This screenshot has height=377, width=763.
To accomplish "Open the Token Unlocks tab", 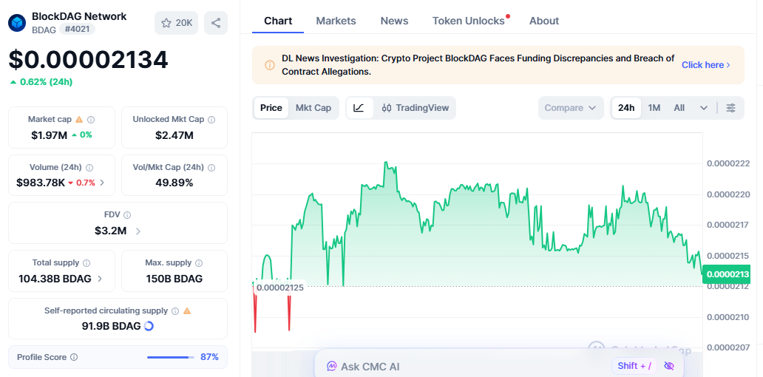I will (469, 21).
